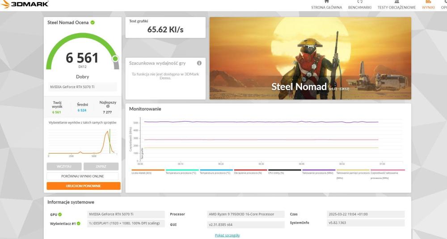447x239 pixels.
Task: Toggle the red Obciążenie procesora legend item
Action: (250, 171)
